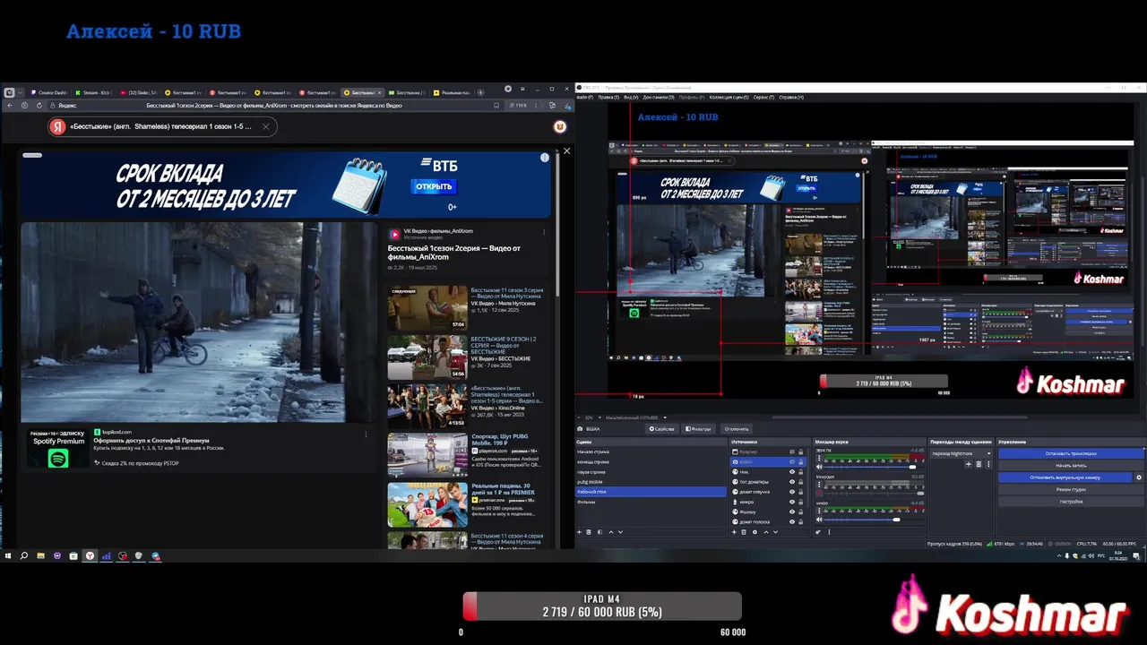Viewport: 1147px width, 645px height.
Task: Remove selected scene with trash icon
Action: pyautogui.click(x=589, y=532)
